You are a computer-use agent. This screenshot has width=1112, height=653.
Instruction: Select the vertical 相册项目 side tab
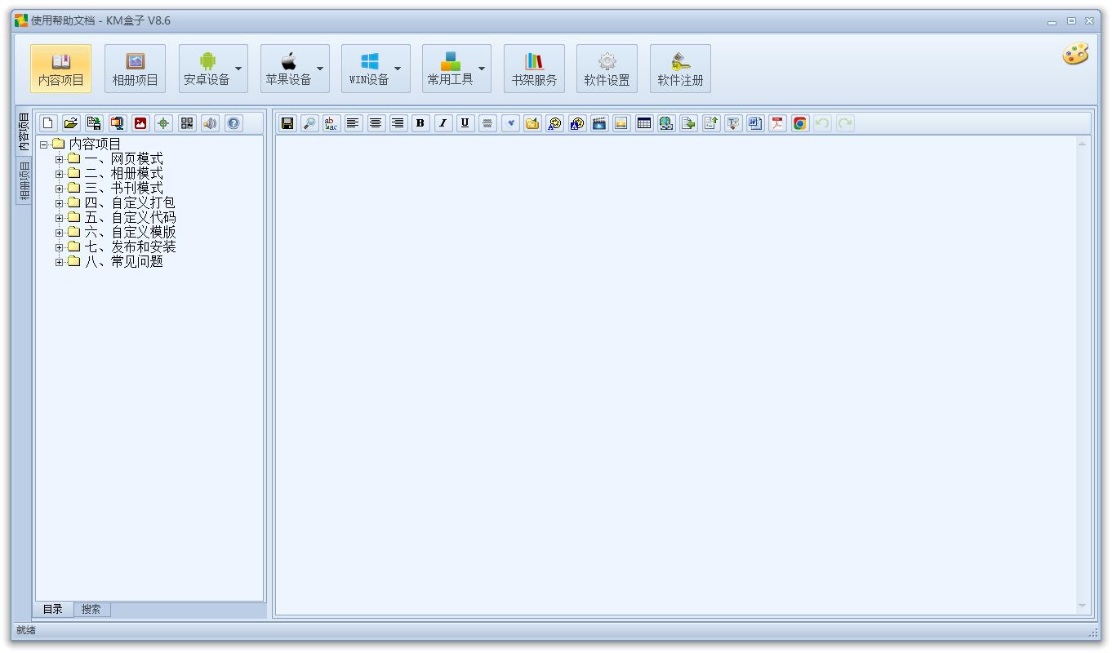tap(24, 180)
